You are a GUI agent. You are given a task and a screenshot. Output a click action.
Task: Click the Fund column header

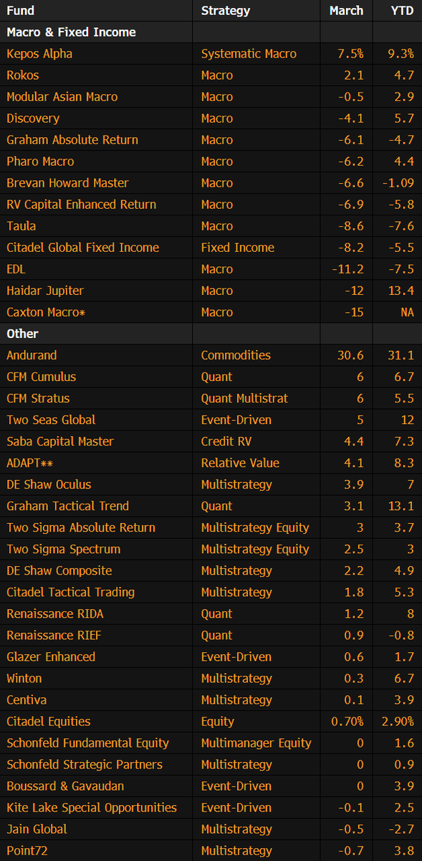click(20, 11)
